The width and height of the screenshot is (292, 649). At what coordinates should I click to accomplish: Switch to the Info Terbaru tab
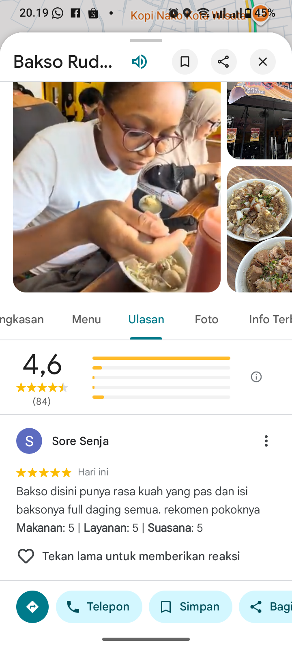(270, 320)
